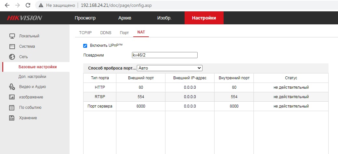Click the Внешний порт column header

click(141, 78)
